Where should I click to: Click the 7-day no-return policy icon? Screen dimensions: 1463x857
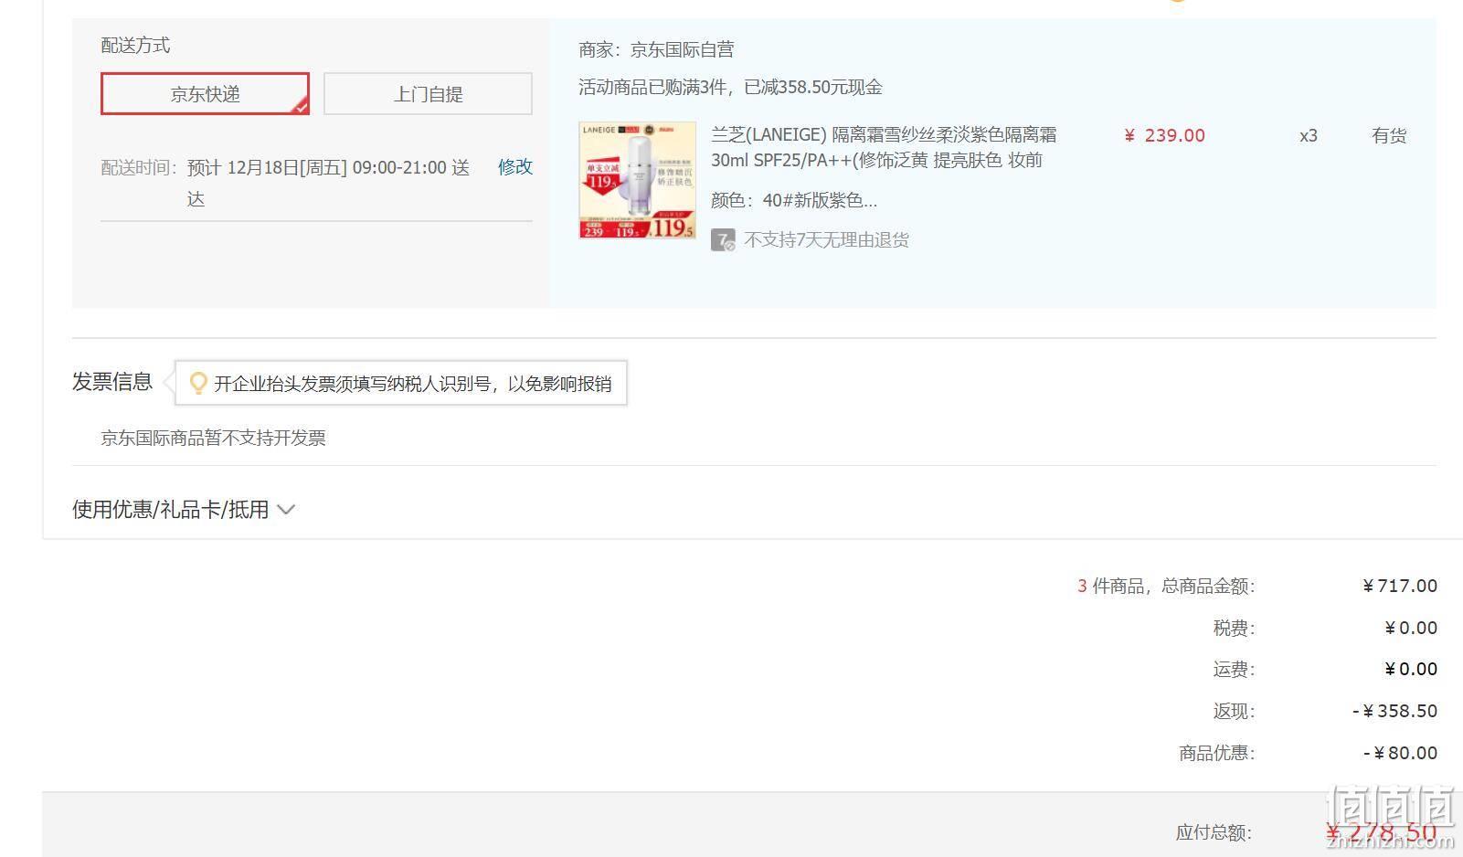tap(723, 240)
